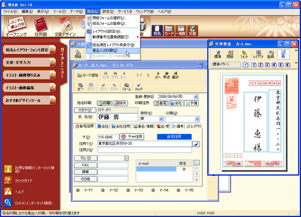Click the チェック checkmark icon
The width and height of the screenshot is (301, 217).
(x=138, y=87)
